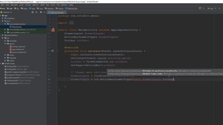
Task: Click the word 'toolbar' on the ActionBarDrawerToggle line
Action: (x=168, y=80)
